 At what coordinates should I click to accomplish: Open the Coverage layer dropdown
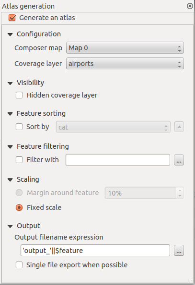click(125, 64)
